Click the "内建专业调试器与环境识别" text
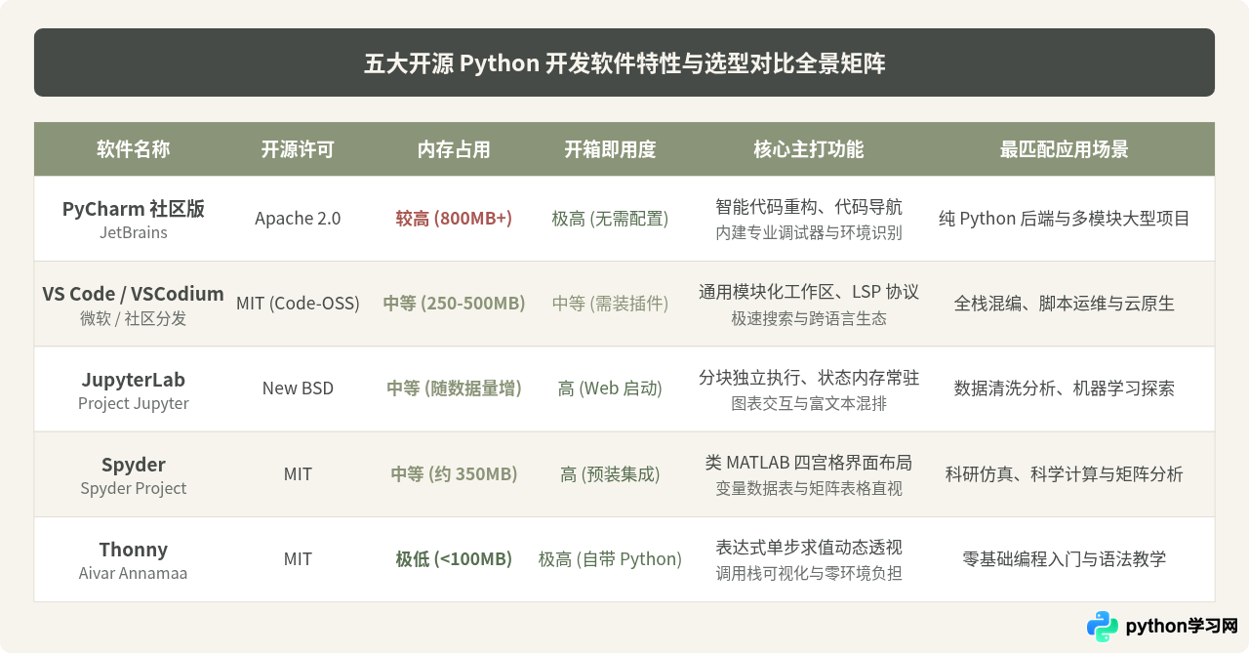 click(809, 232)
